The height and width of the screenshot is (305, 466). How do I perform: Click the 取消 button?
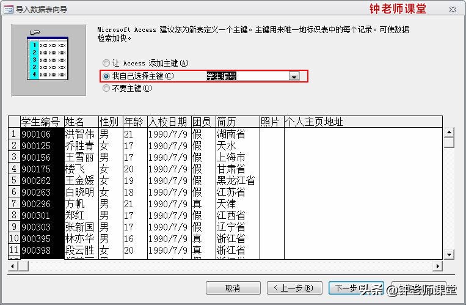point(233,288)
